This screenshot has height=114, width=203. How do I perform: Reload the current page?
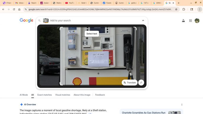pyautogui.click(x=14, y=9)
